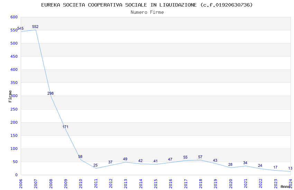Click the data label 57
This screenshot has width=294, height=190.
200,157
